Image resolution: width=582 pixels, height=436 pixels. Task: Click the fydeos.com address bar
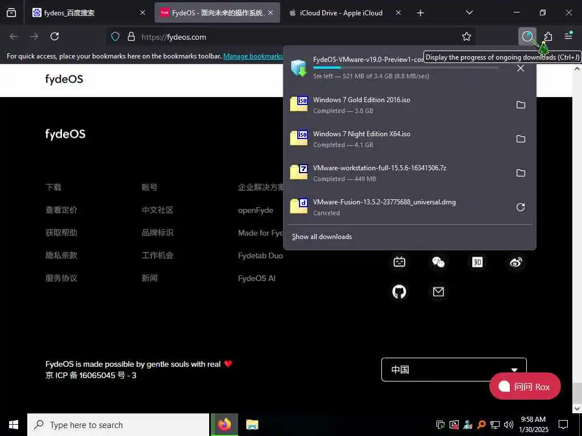pos(292,37)
